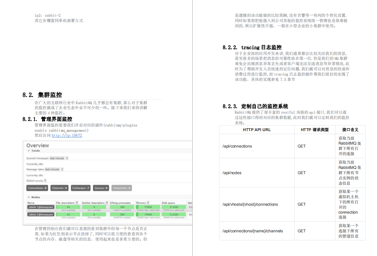Click the Socket descriptors column help icon

click(107, 203)
